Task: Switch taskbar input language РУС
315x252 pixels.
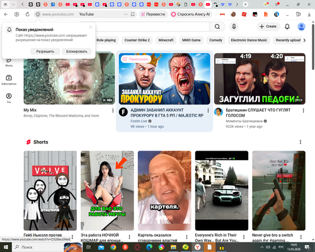Action: coord(281,247)
